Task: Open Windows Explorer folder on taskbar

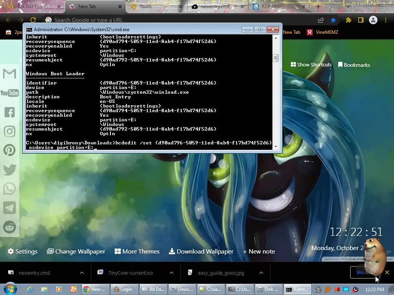Action: click(44, 289)
